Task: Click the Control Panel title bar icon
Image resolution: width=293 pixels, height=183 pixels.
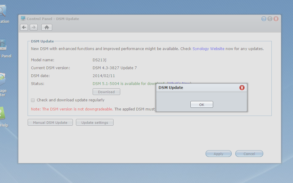Action: [23, 18]
